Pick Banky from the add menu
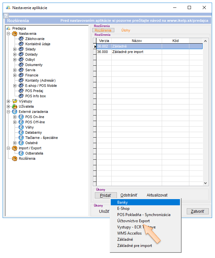 pos(122,202)
